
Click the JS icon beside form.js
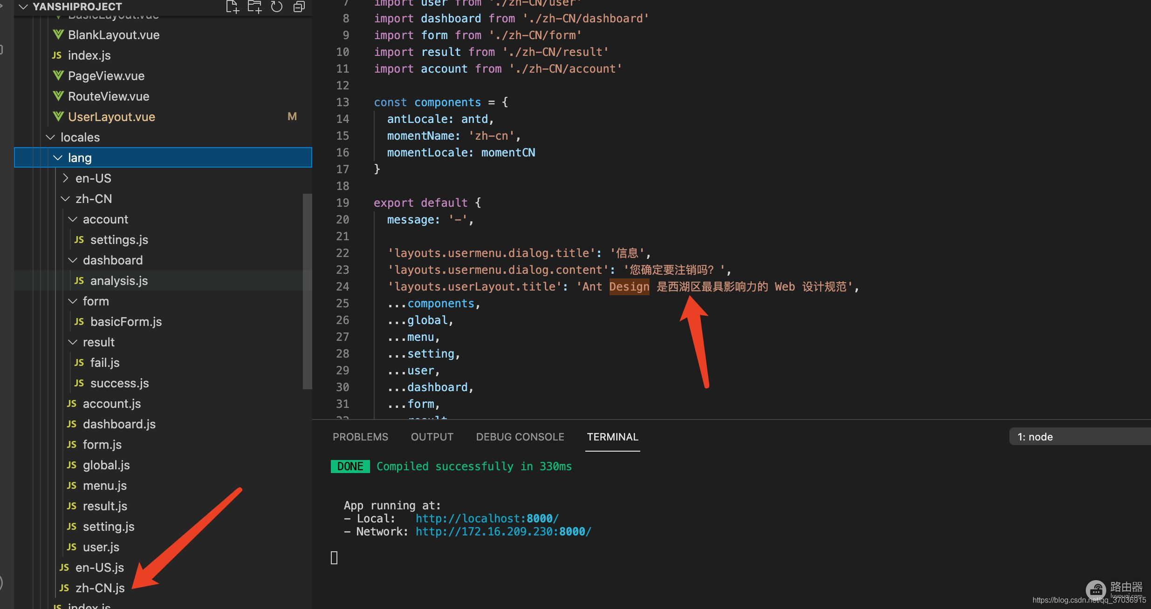(72, 444)
